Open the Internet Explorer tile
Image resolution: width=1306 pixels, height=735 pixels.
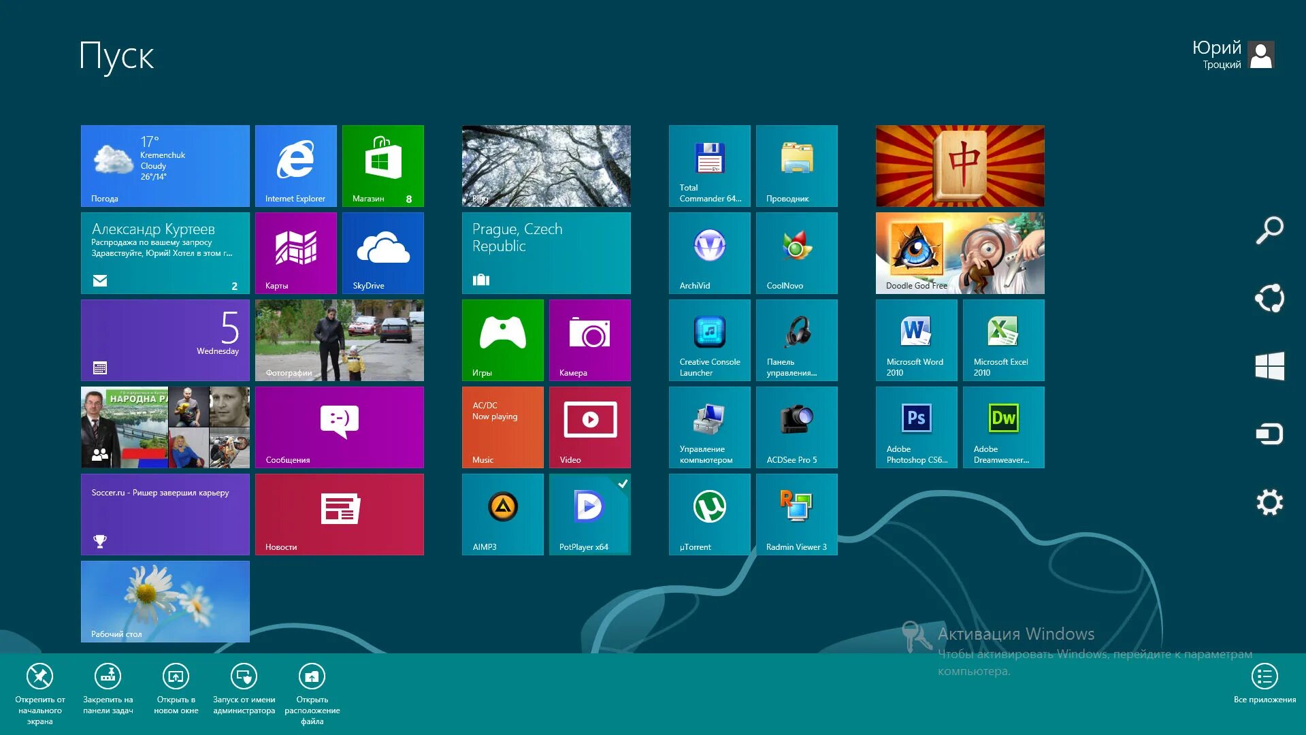click(296, 166)
